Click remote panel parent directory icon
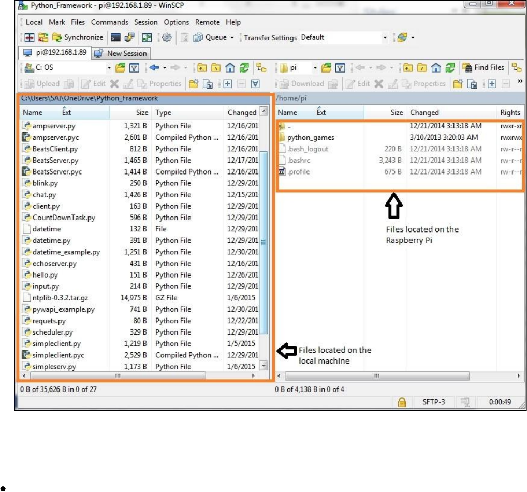This screenshot has width=527, height=492. tap(408, 68)
